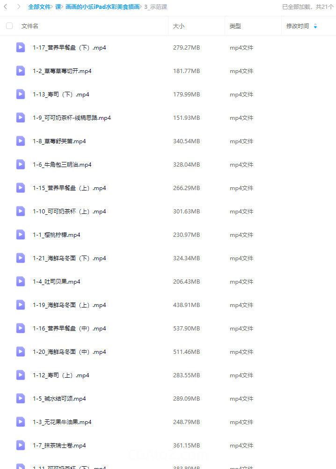This screenshot has width=336, height=469.
Task: Click video icon for 1-16_营养早餐盘（中）.mp4
Action: pyautogui.click(x=20, y=328)
